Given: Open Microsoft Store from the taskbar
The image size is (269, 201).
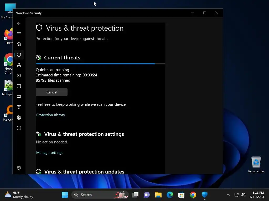Looking at the screenshot, I should click(x=181, y=195).
